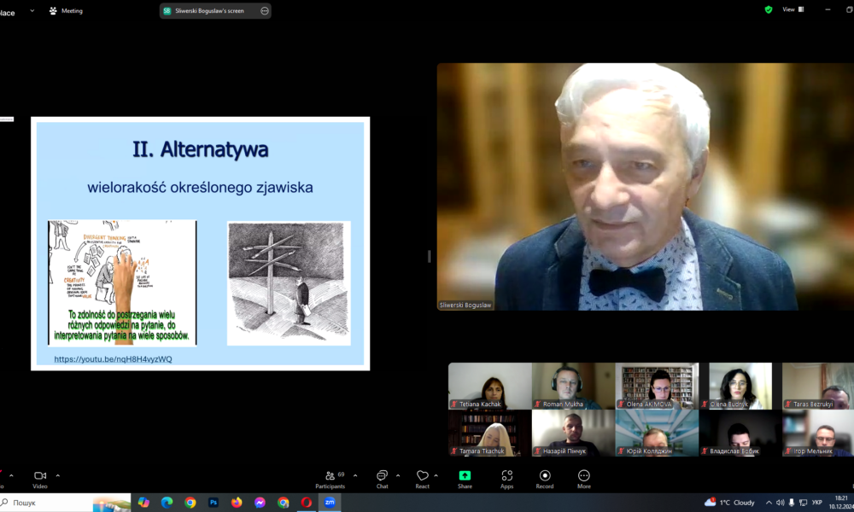Click the crossroads signpost cartoon on slide

coord(289,283)
